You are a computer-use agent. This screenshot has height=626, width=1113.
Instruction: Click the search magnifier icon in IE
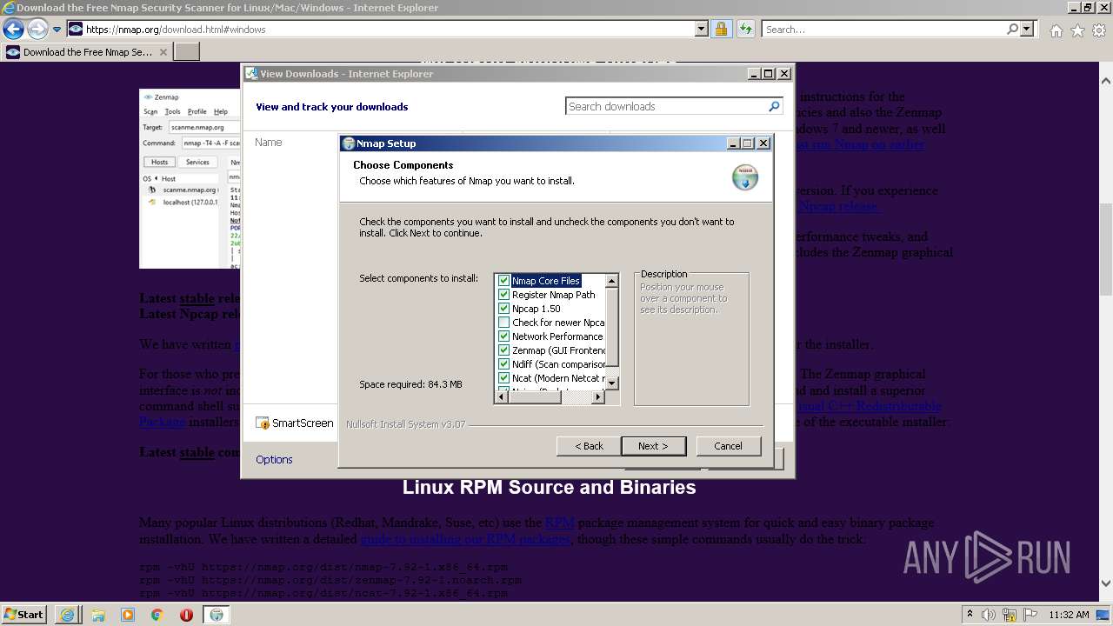click(1012, 30)
